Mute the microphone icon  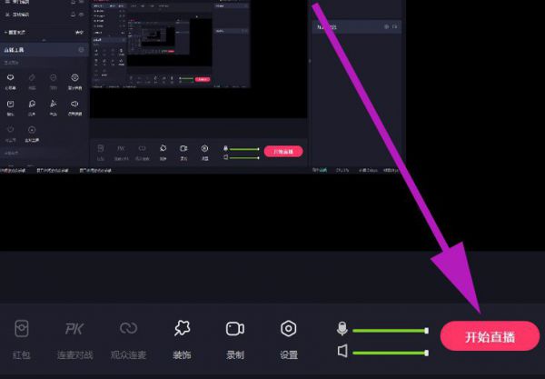point(342,330)
